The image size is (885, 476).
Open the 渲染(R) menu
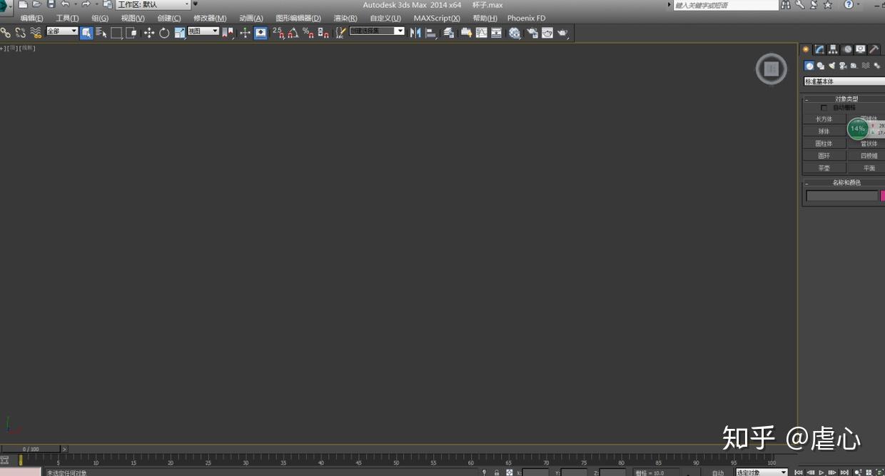pyautogui.click(x=345, y=18)
